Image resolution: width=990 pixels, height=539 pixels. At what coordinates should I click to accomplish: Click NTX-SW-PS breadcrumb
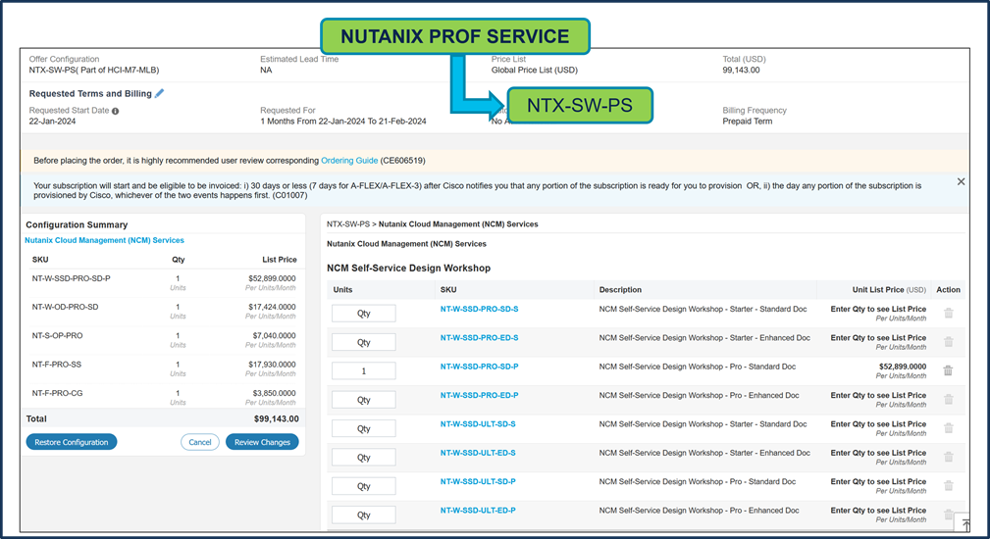click(348, 224)
